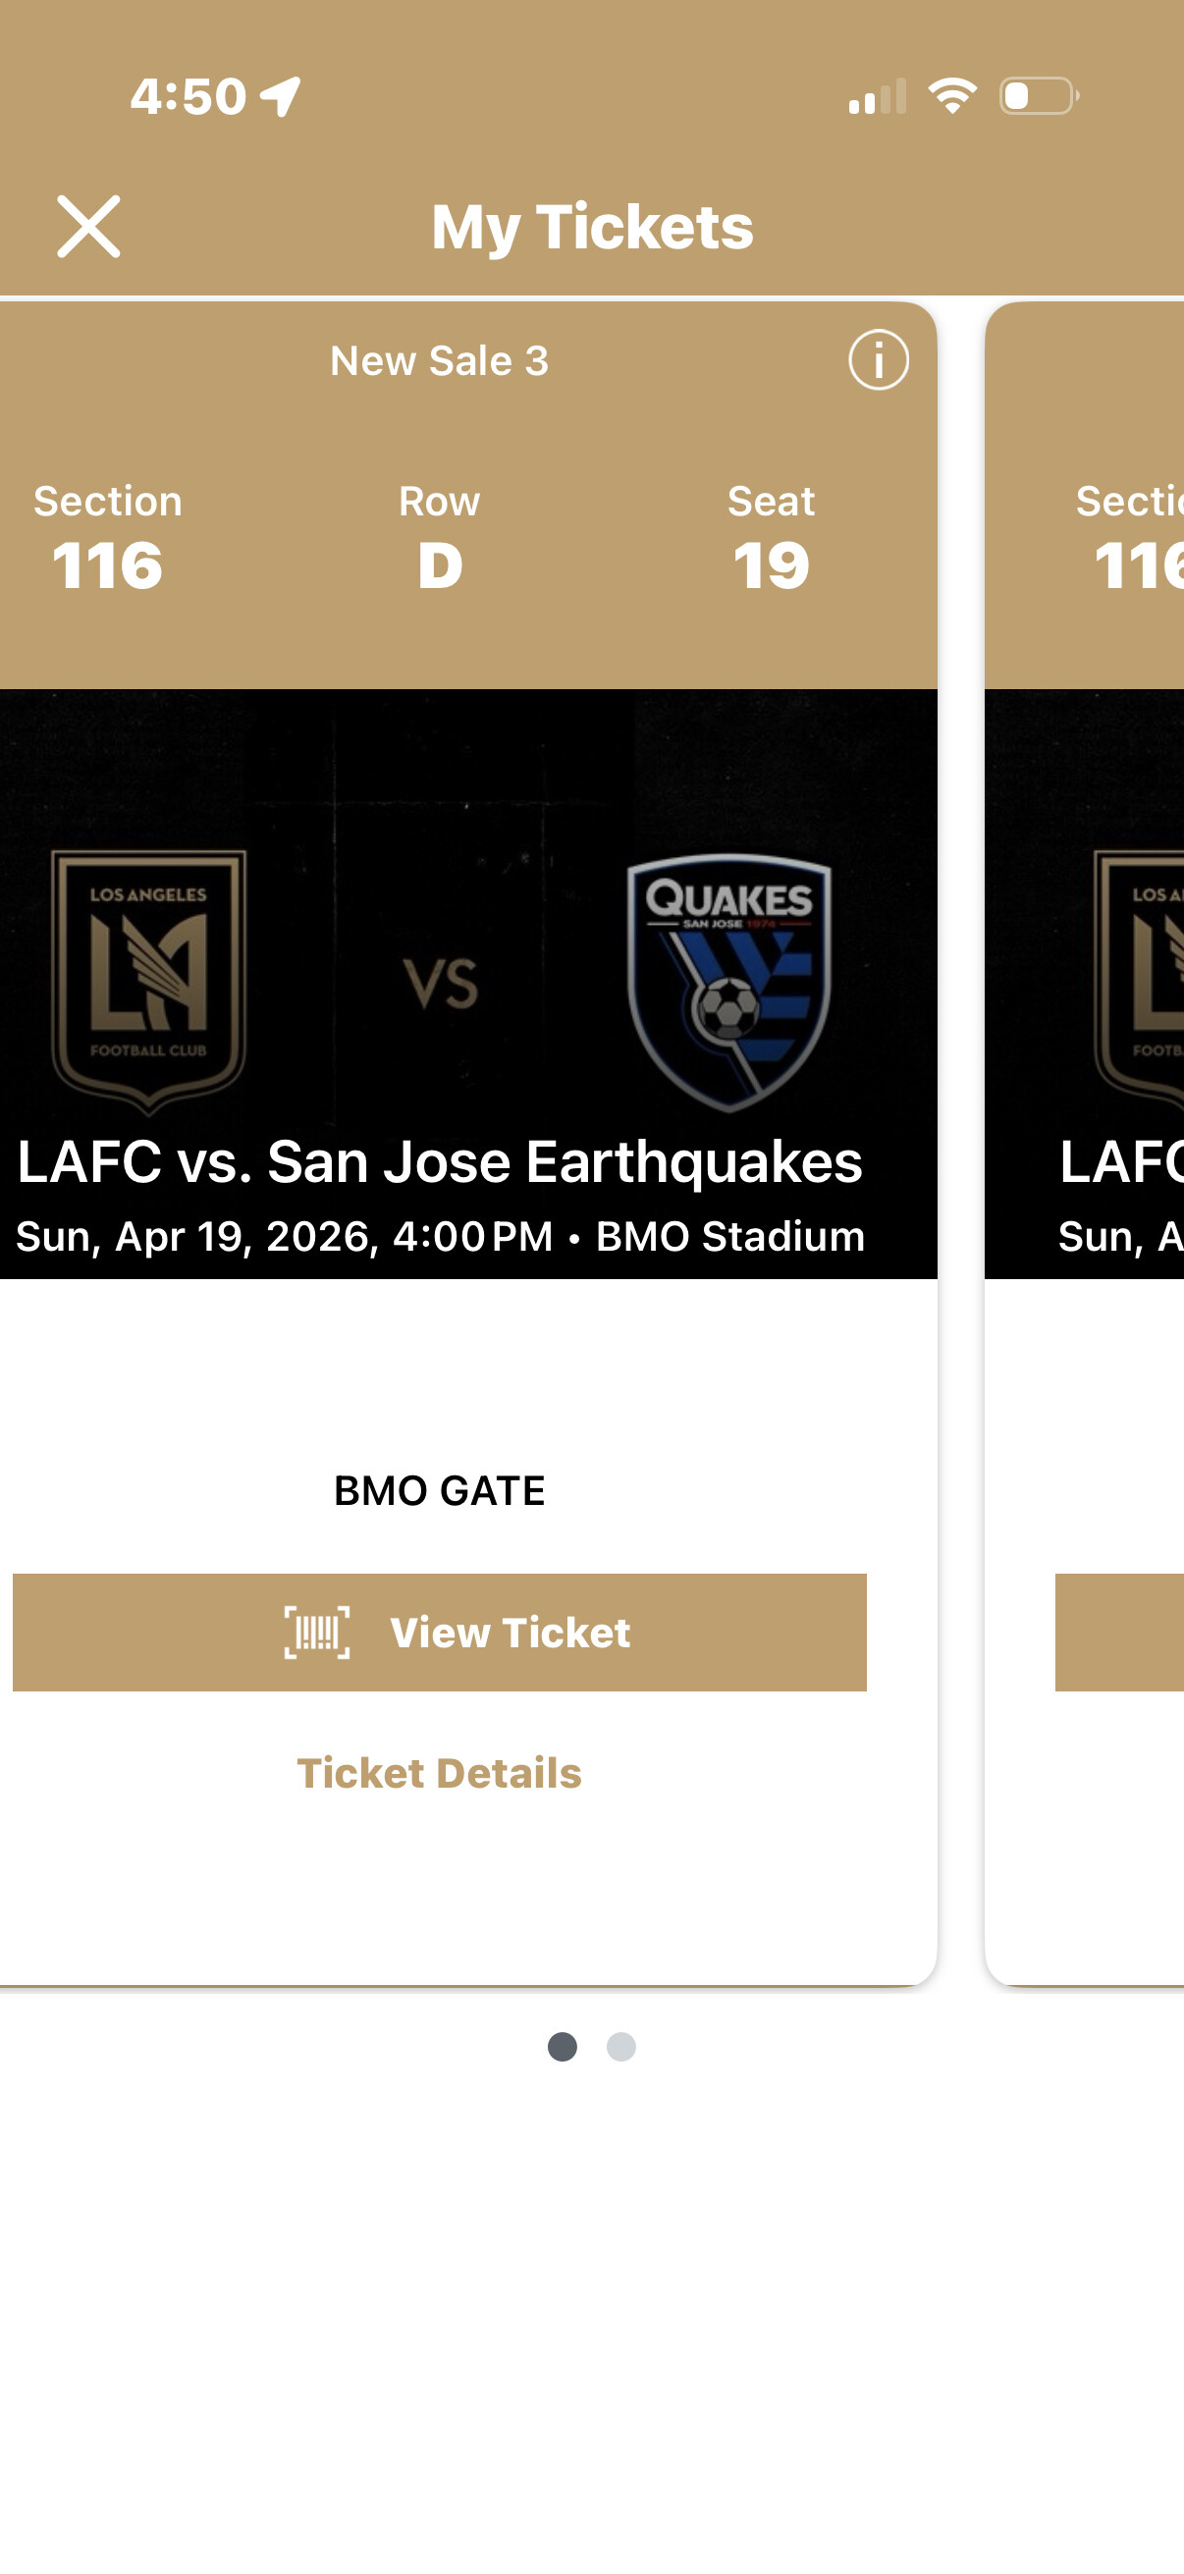Tap the Seat 19 label
Image resolution: width=1184 pixels, height=2574 pixels.
coord(771,540)
